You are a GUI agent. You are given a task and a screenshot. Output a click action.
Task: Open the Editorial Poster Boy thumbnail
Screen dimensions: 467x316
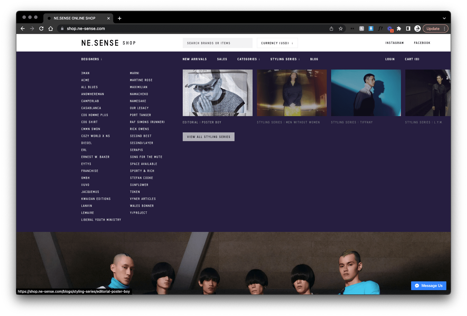[x=217, y=93]
